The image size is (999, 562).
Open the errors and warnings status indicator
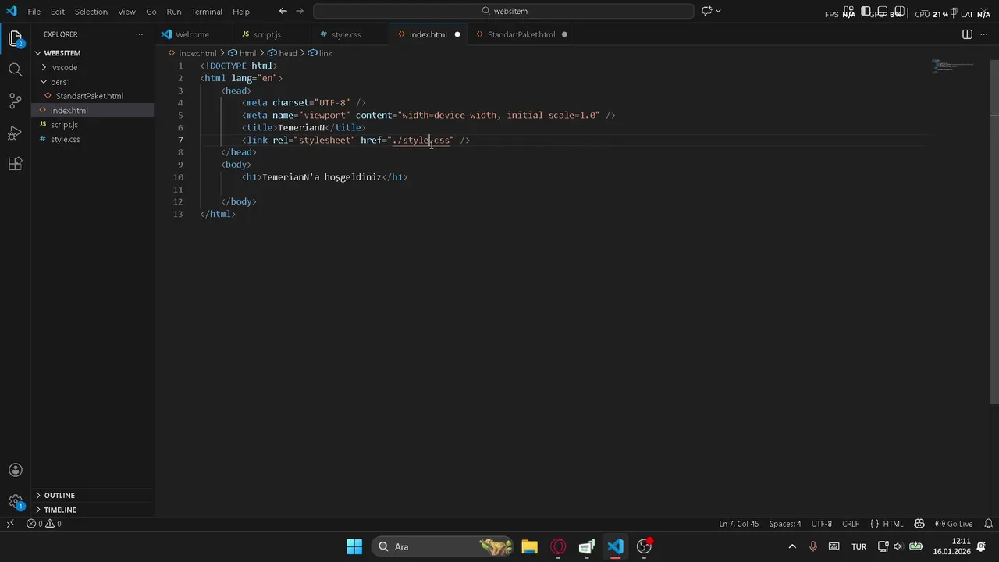point(44,524)
